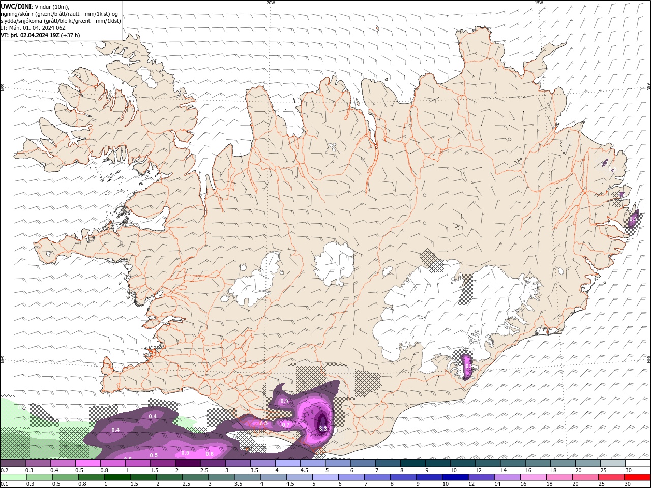Click the bright magenta swatch between 0.5 and 0.8
Viewport: 651px width, 488px height.
[x=87, y=463]
